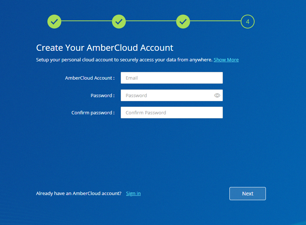Focus the Password input field

point(172,95)
